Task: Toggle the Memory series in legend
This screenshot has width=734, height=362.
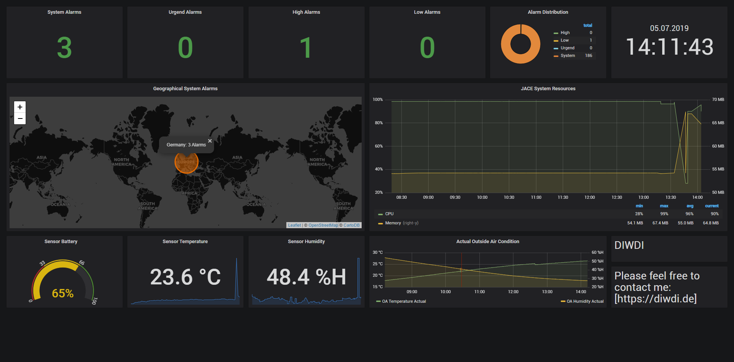Action: (x=393, y=223)
